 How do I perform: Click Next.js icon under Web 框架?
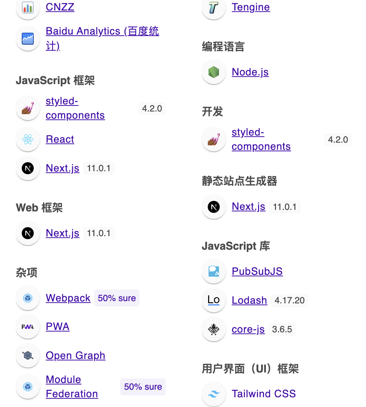click(28, 233)
